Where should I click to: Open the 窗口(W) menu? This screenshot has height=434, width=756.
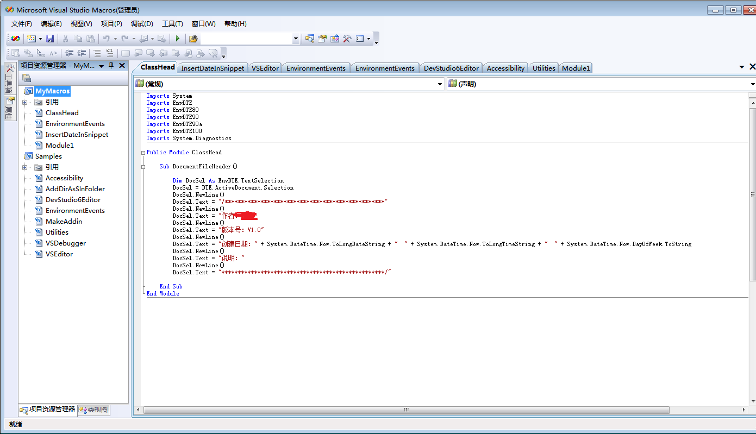click(x=203, y=24)
